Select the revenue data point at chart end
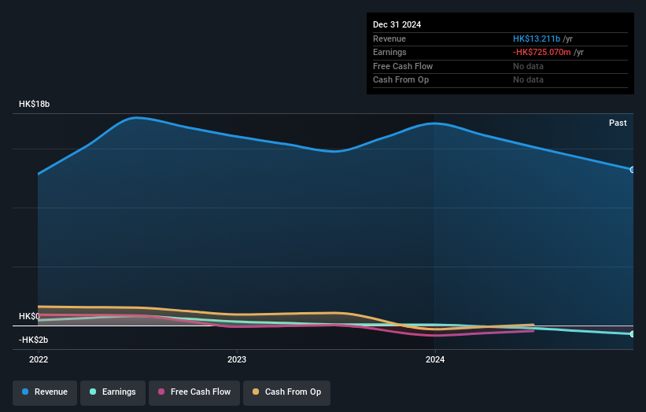This screenshot has height=412, width=646. (x=633, y=170)
